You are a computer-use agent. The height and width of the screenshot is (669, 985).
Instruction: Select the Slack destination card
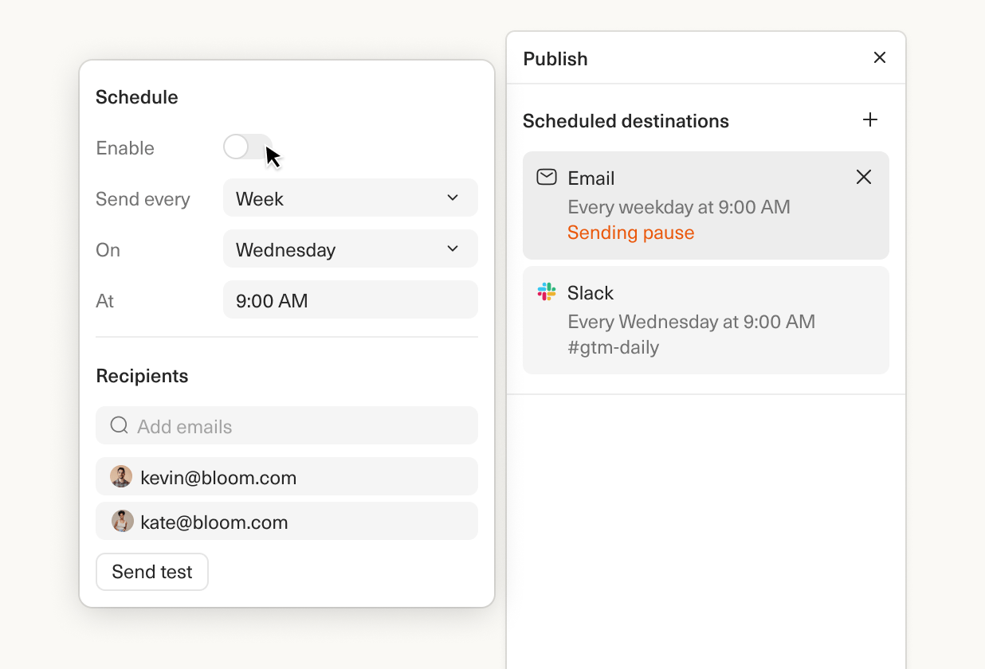click(x=705, y=320)
